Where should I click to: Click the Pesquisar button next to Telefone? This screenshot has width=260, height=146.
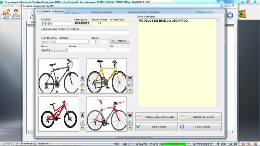pyautogui.click(x=120, y=41)
